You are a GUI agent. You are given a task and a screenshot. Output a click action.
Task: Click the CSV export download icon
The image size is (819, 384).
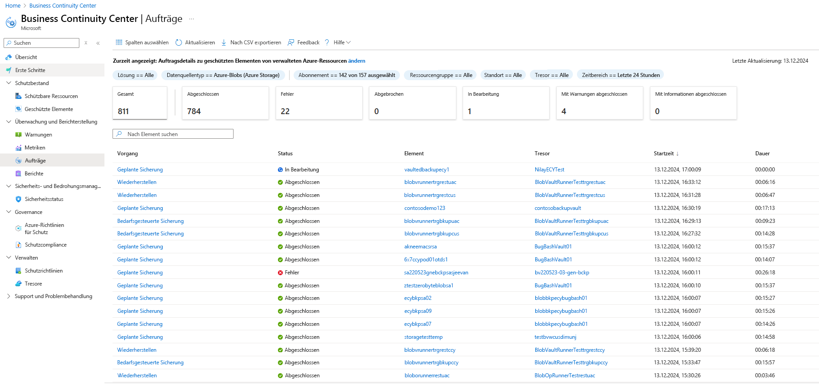pos(224,43)
